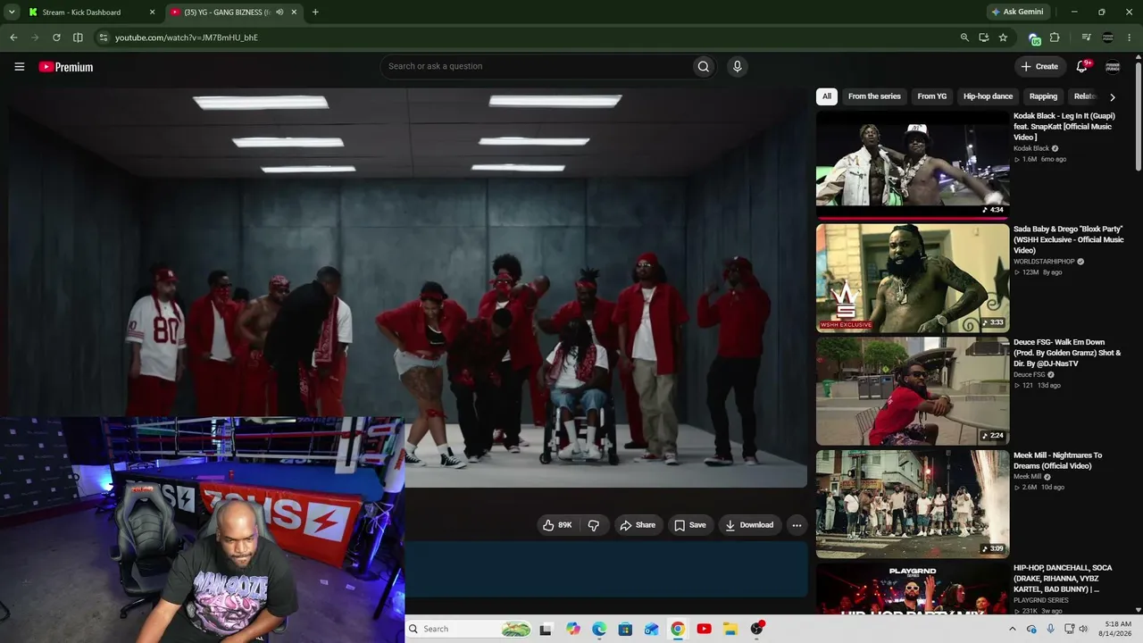Open Chrome zoom magnifier in address bar
Image resolution: width=1143 pixels, height=643 pixels.
point(964,38)
